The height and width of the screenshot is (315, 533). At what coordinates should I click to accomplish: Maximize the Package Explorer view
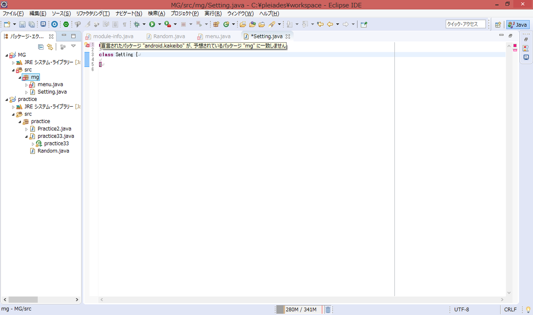tap(74, 36)
